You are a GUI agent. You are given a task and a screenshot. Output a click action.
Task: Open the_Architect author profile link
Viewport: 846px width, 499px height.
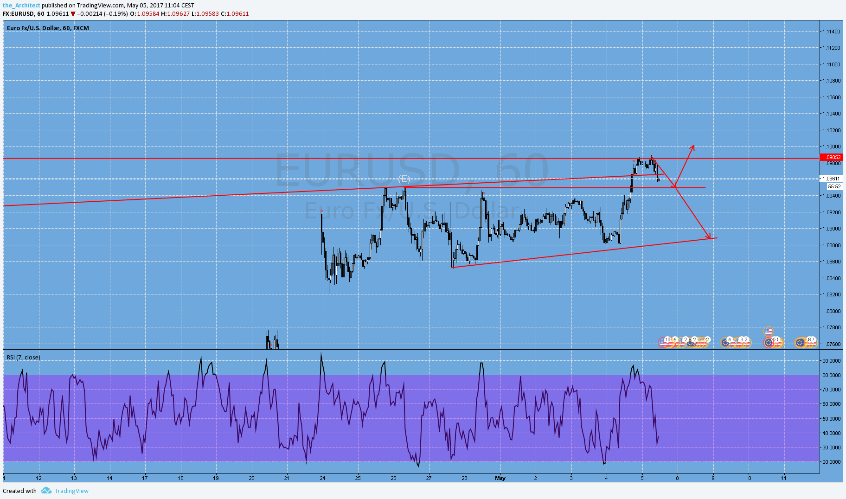point(21,6)
